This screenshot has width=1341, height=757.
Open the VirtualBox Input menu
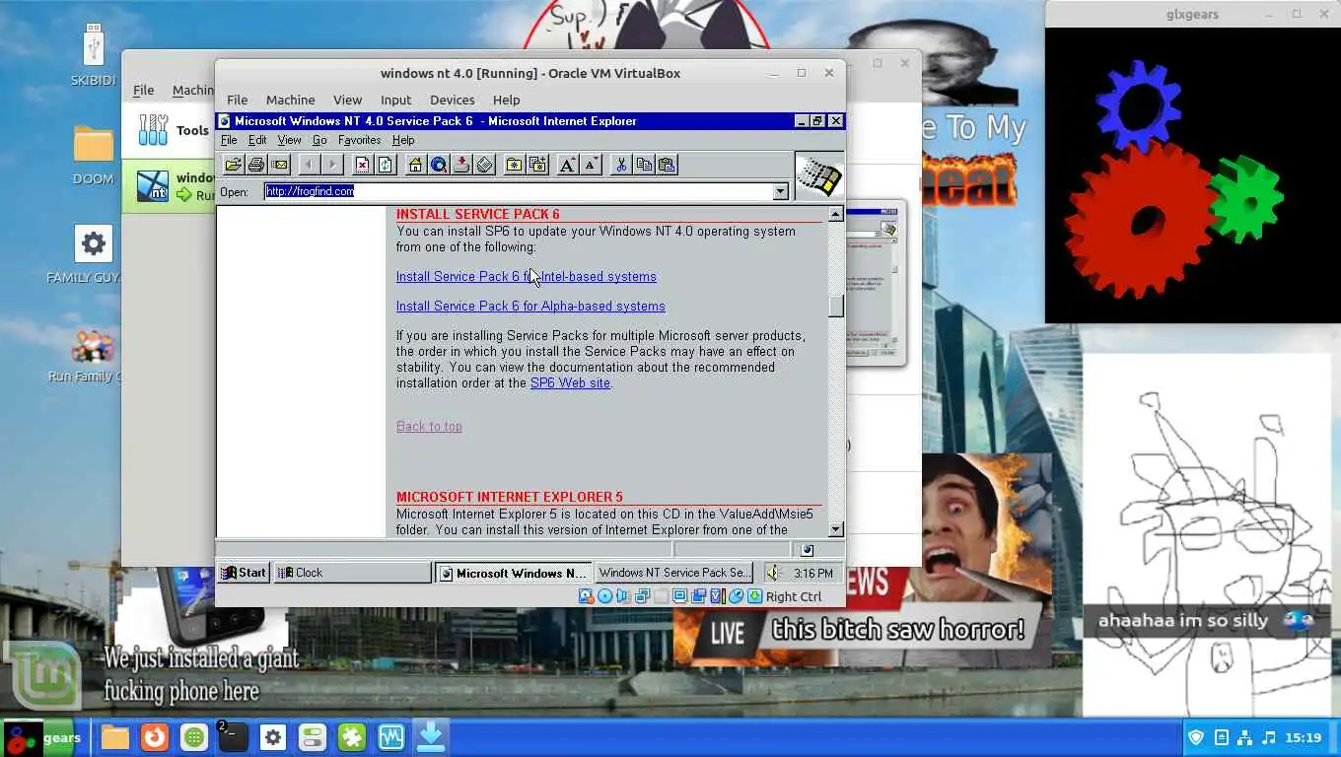point(395,100)
